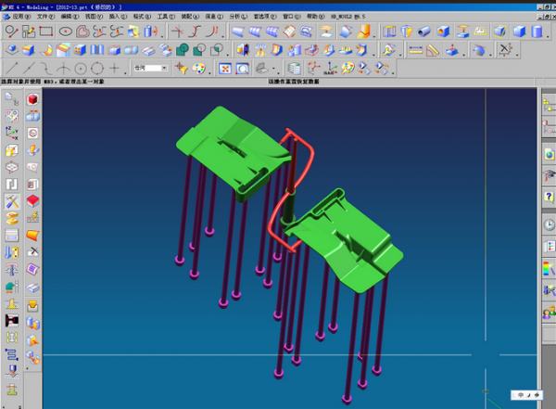Open the History clock resource tab
Viewport: 556px width, 409px height.
click(x=549, y=224)
